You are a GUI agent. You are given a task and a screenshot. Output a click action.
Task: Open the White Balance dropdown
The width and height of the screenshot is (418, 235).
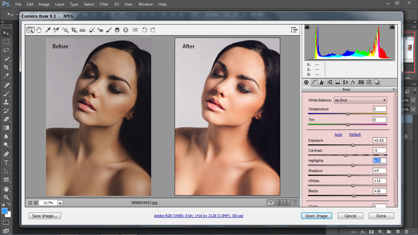(x=360, y=100)
